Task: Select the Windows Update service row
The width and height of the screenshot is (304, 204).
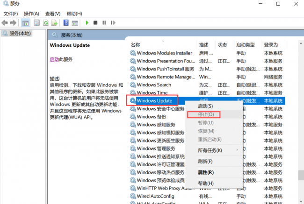Action: pyautogui.click(x=207, y=101)
